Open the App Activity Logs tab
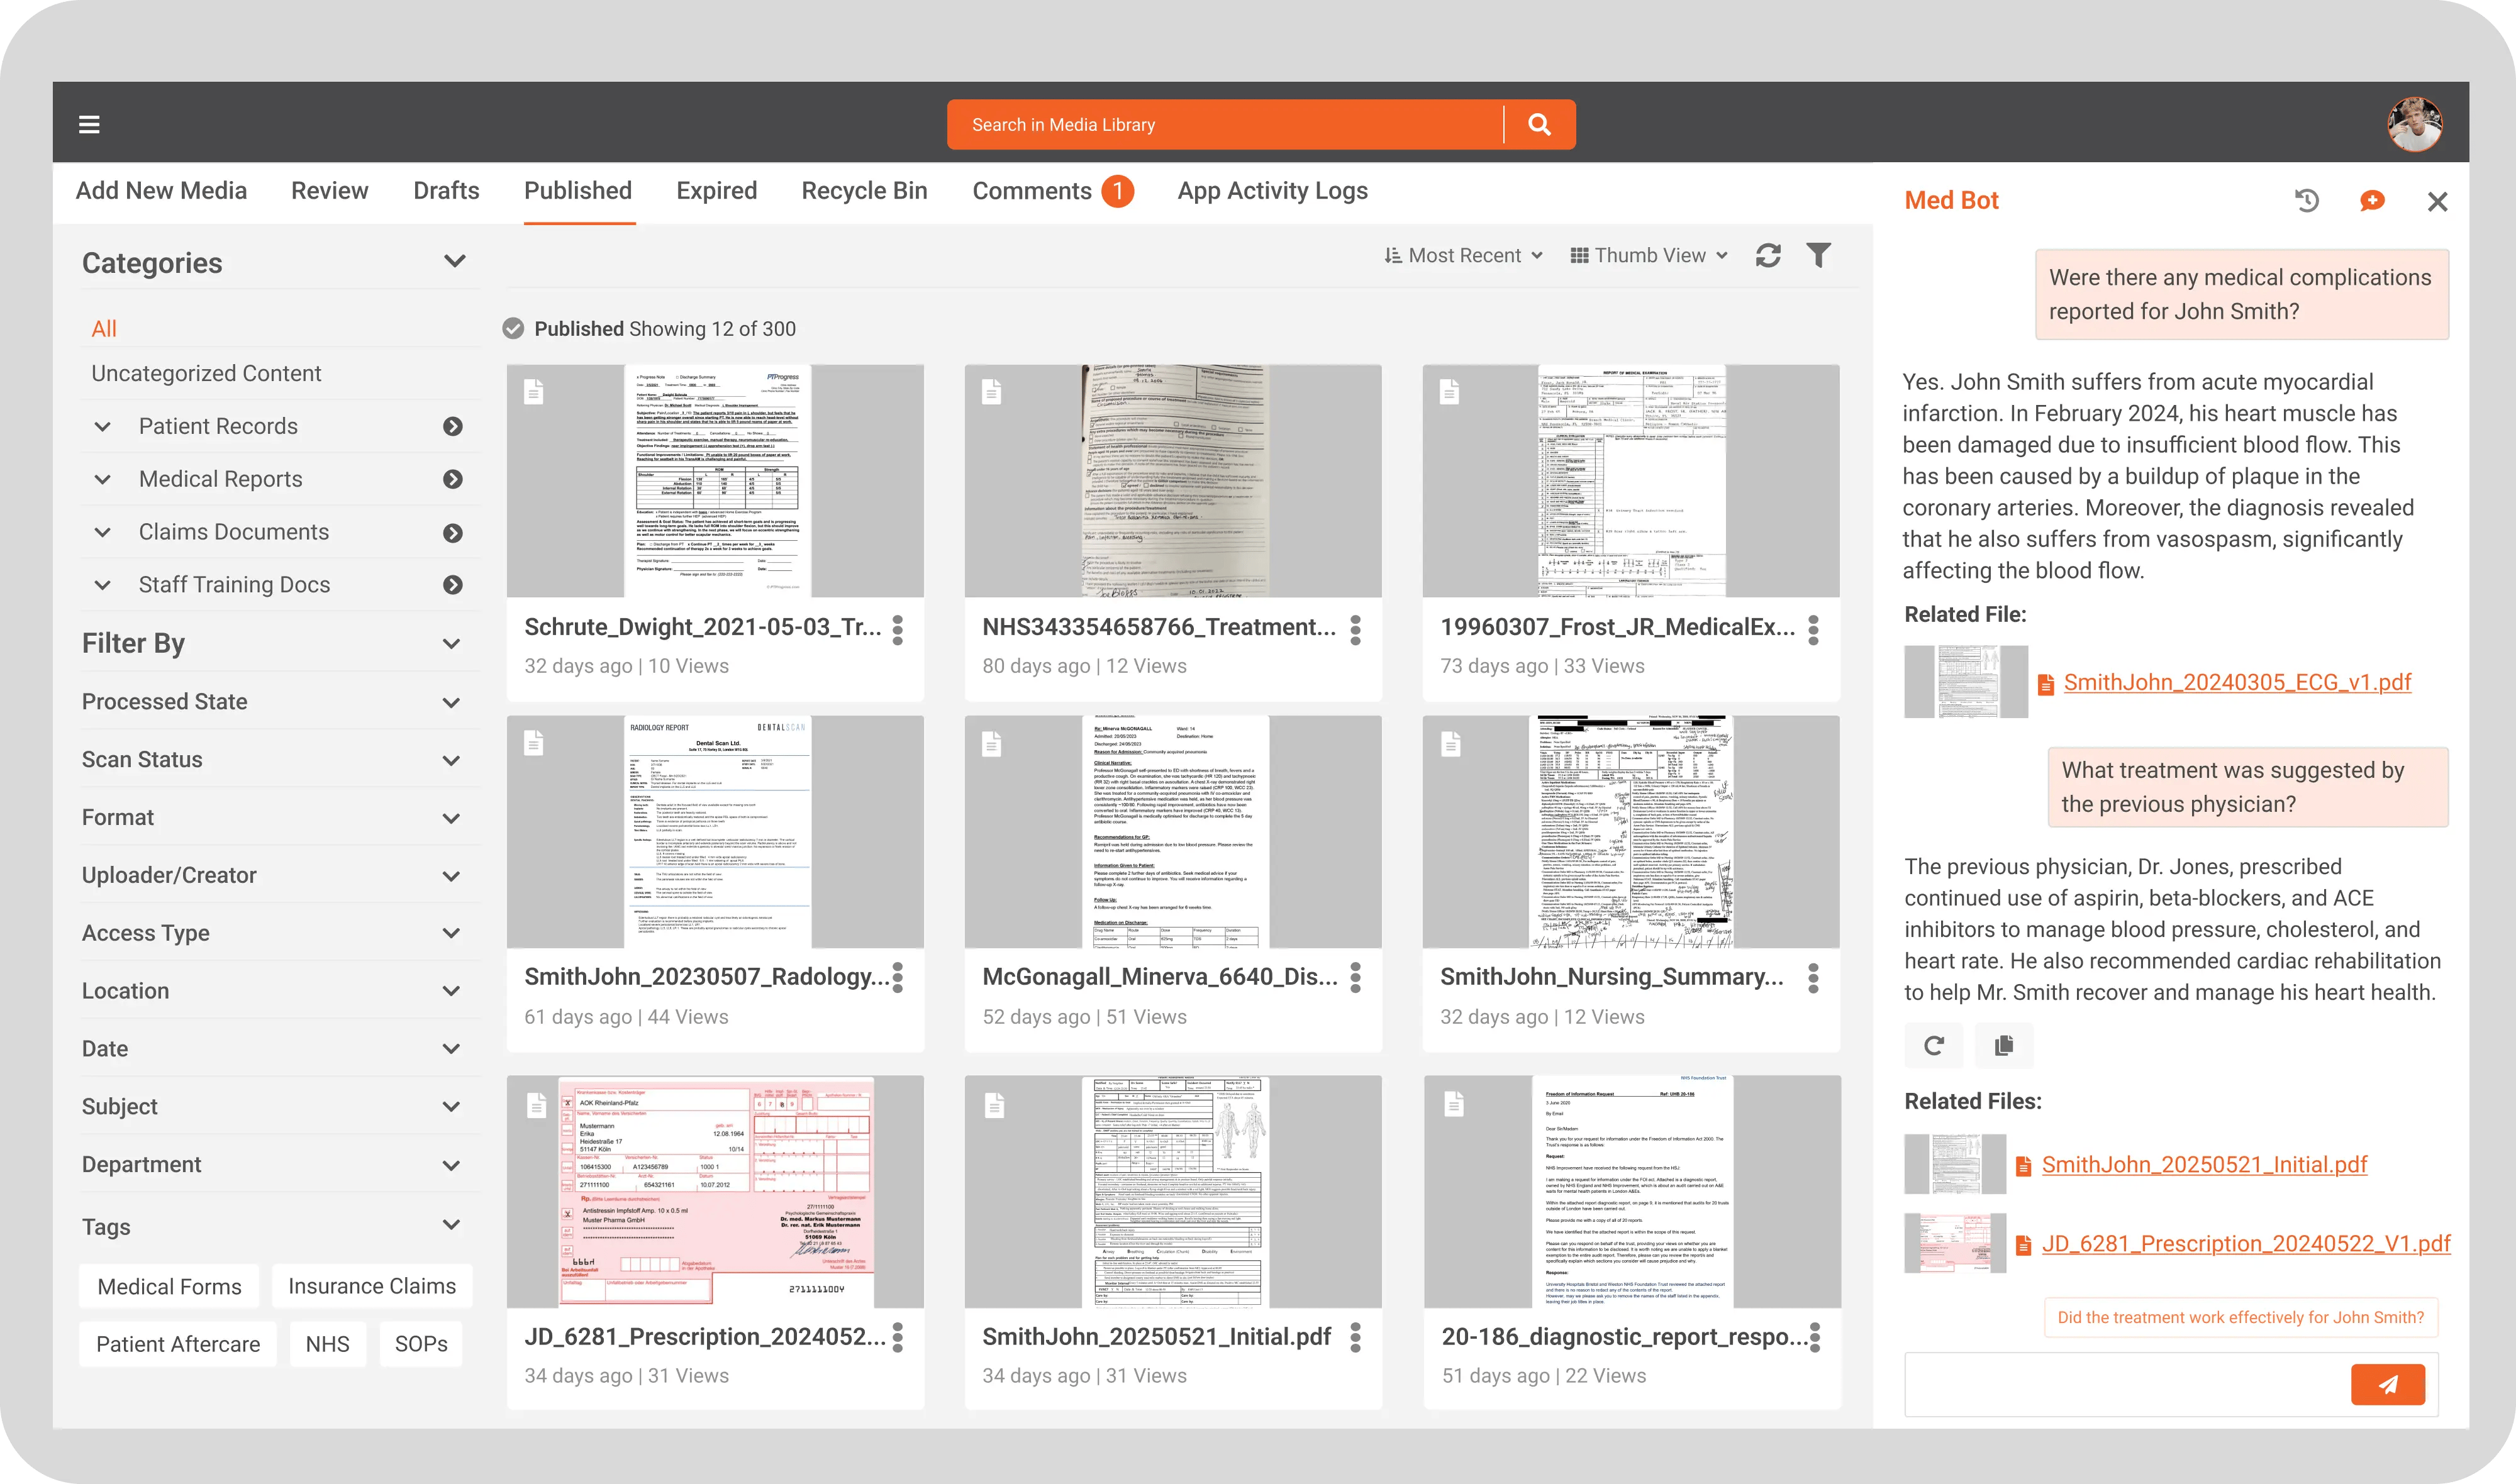The image size is (2516, 1484). tap(1273, 191)
